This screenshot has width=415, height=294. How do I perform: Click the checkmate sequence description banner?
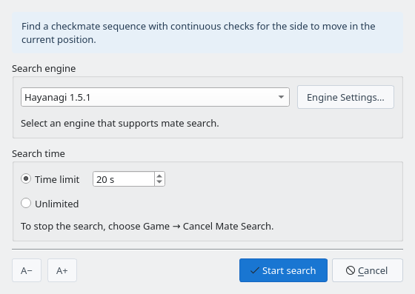click(x=207, y=33)
